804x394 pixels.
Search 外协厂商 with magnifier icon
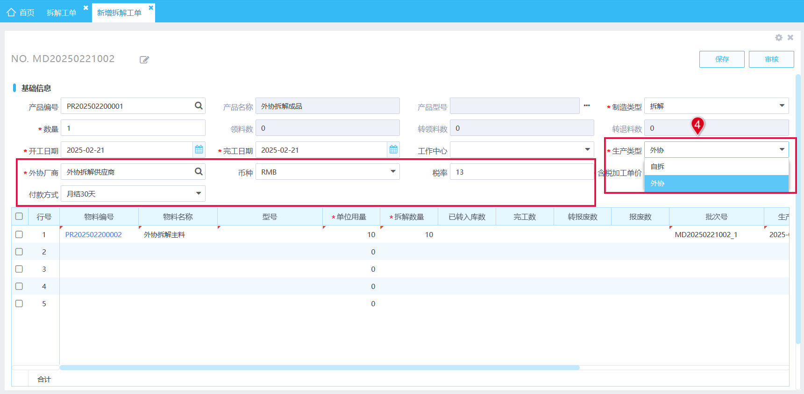pyautogui.click(x=199, y=172)
